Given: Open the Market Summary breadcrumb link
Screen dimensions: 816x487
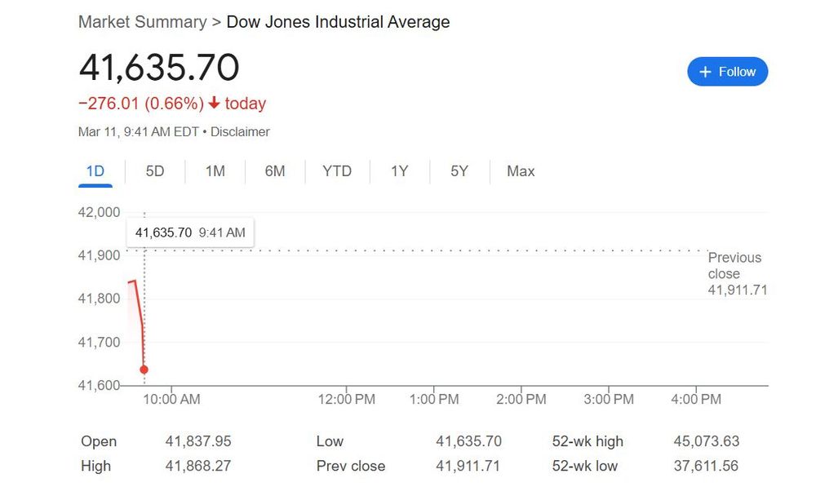Looking at the screenshot, I should (x=143, y=22).
